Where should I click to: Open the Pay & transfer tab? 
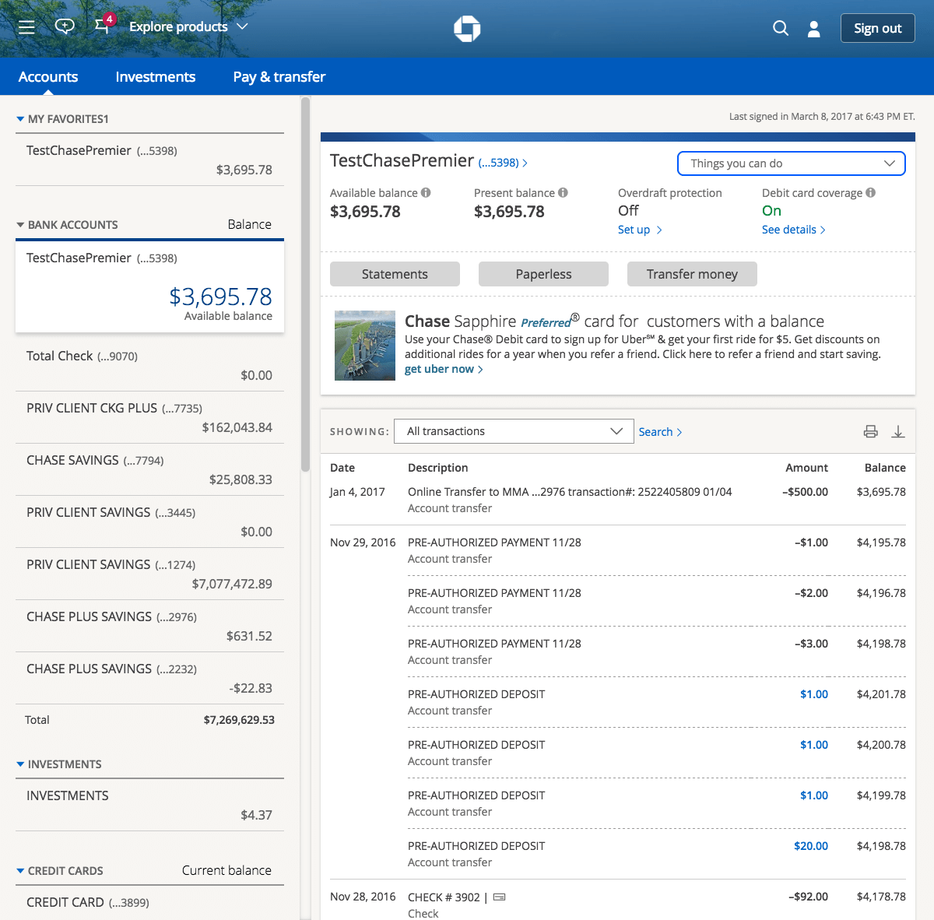pos(279,76)
